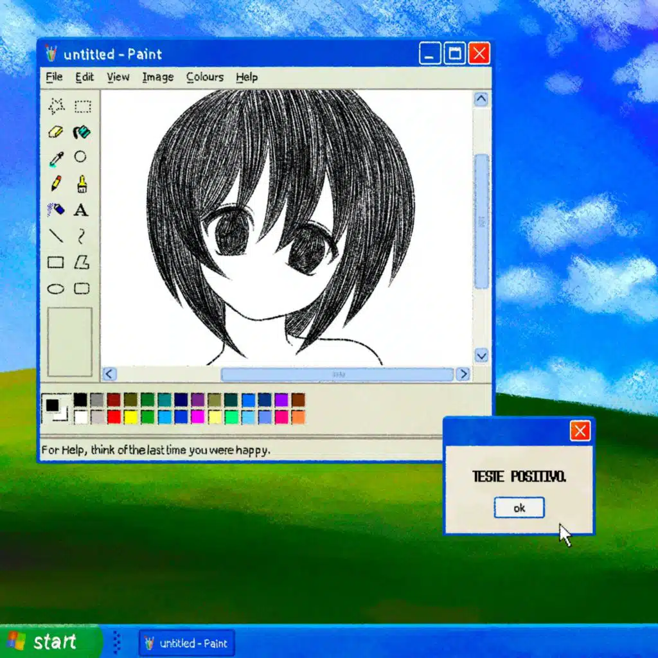Pick the Eraser tool
This screenshot has width=658, height=658.
tap(56, 132)
